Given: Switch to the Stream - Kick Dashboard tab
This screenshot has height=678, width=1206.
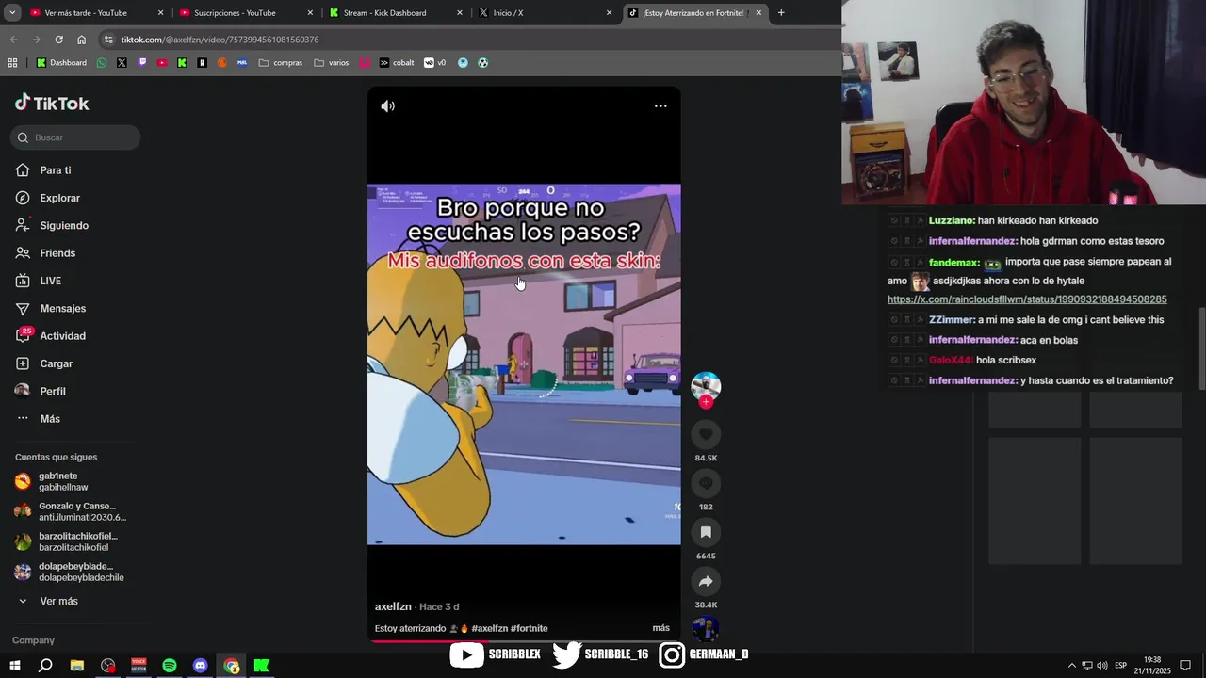Looking at the screenshot, I should click(x=396, y=13).
